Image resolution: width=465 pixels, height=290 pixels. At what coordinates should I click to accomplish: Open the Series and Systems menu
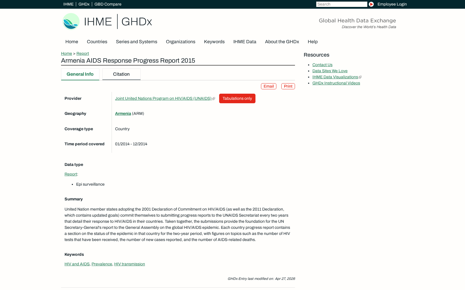pos(137,42)
